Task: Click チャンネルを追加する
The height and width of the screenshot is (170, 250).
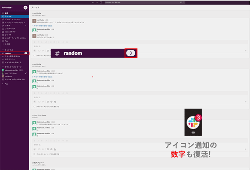Action: point(15,62)
